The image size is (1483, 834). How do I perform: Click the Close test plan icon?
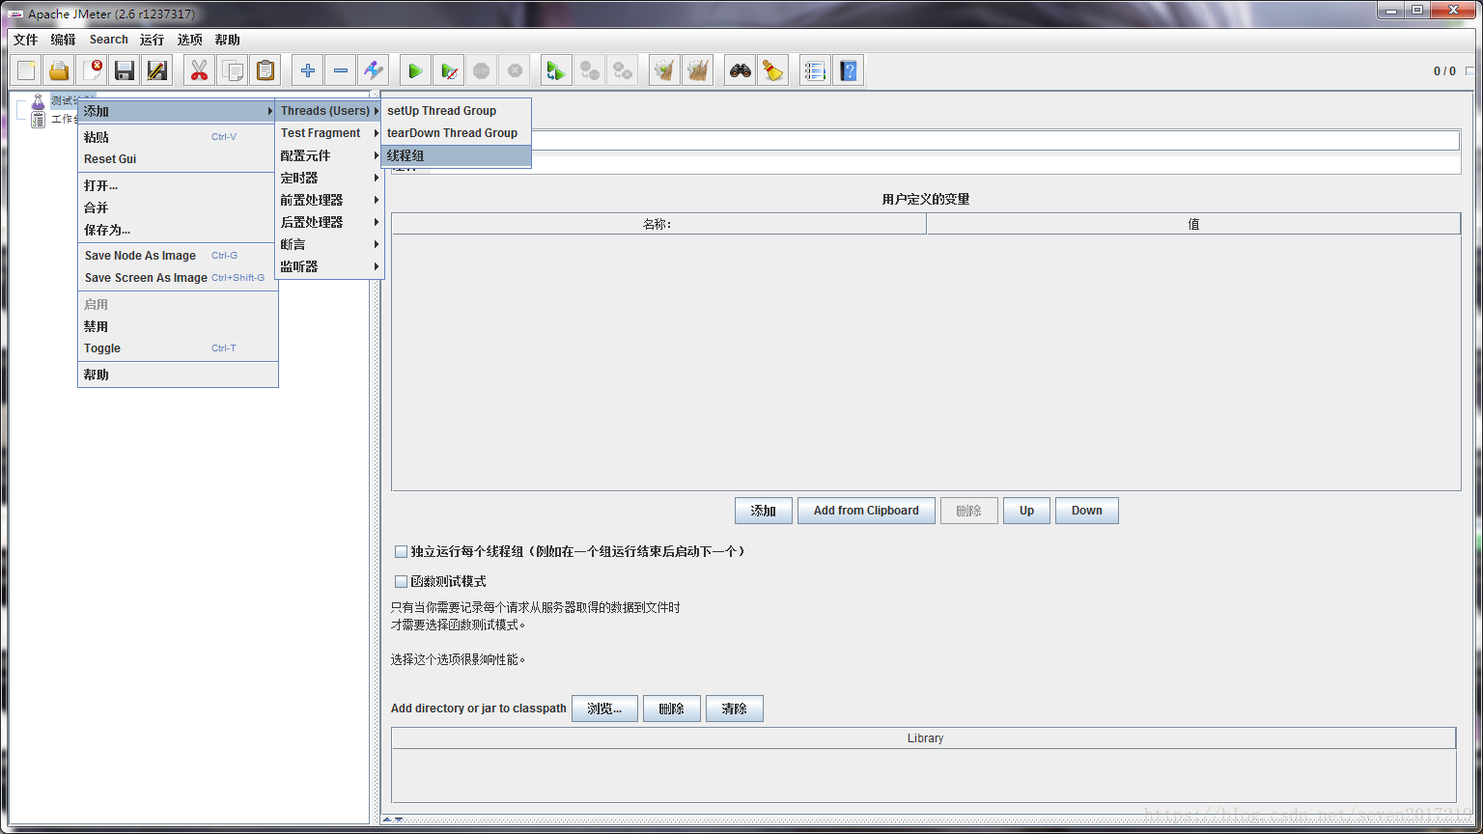click(x=92, y=70)
